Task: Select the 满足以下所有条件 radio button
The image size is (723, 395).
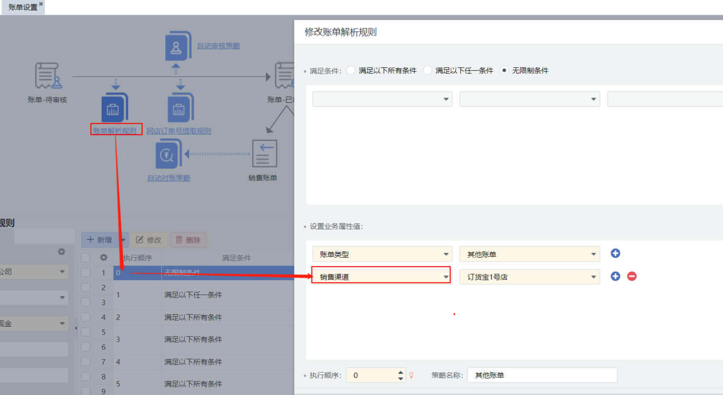Action: pyautogui.click(x=351, y=71)
